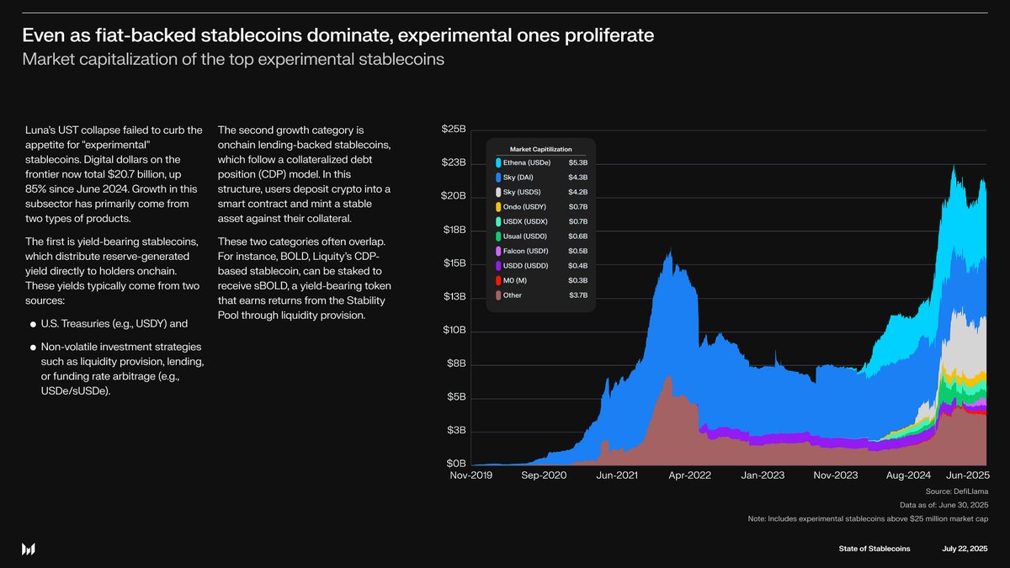Click the '$0B' y-axis label
Screen dimensions: 1010x568
[x=455, y=464]
